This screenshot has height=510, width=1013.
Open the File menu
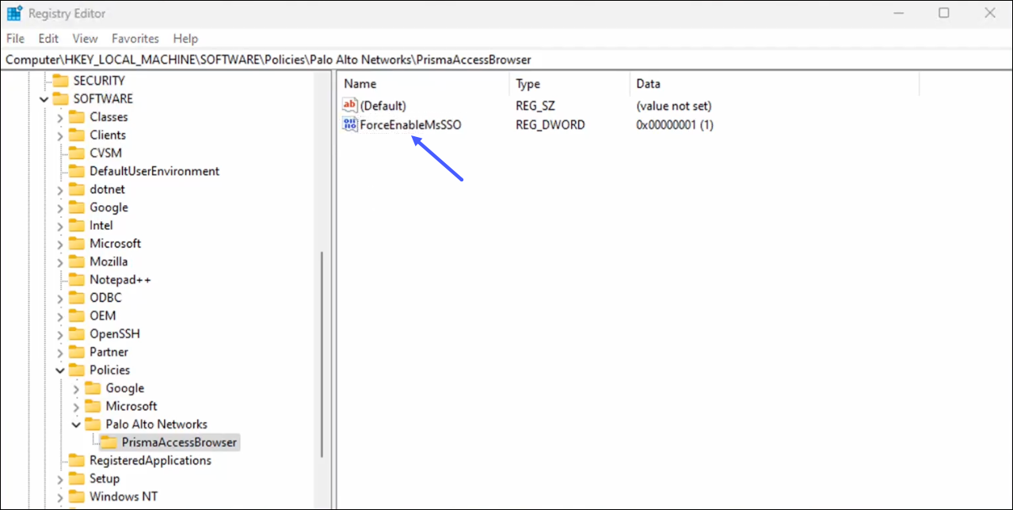(15, 38)
